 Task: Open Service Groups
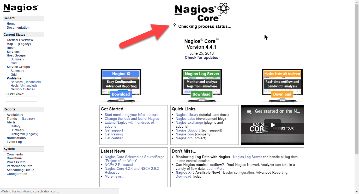coord(18,67)
